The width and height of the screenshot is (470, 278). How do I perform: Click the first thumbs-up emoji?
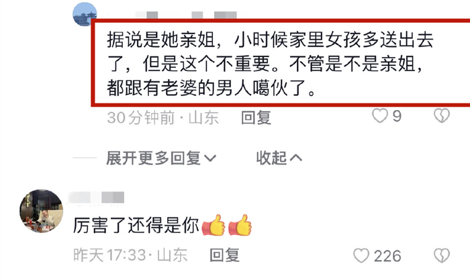tap(214, 225)
